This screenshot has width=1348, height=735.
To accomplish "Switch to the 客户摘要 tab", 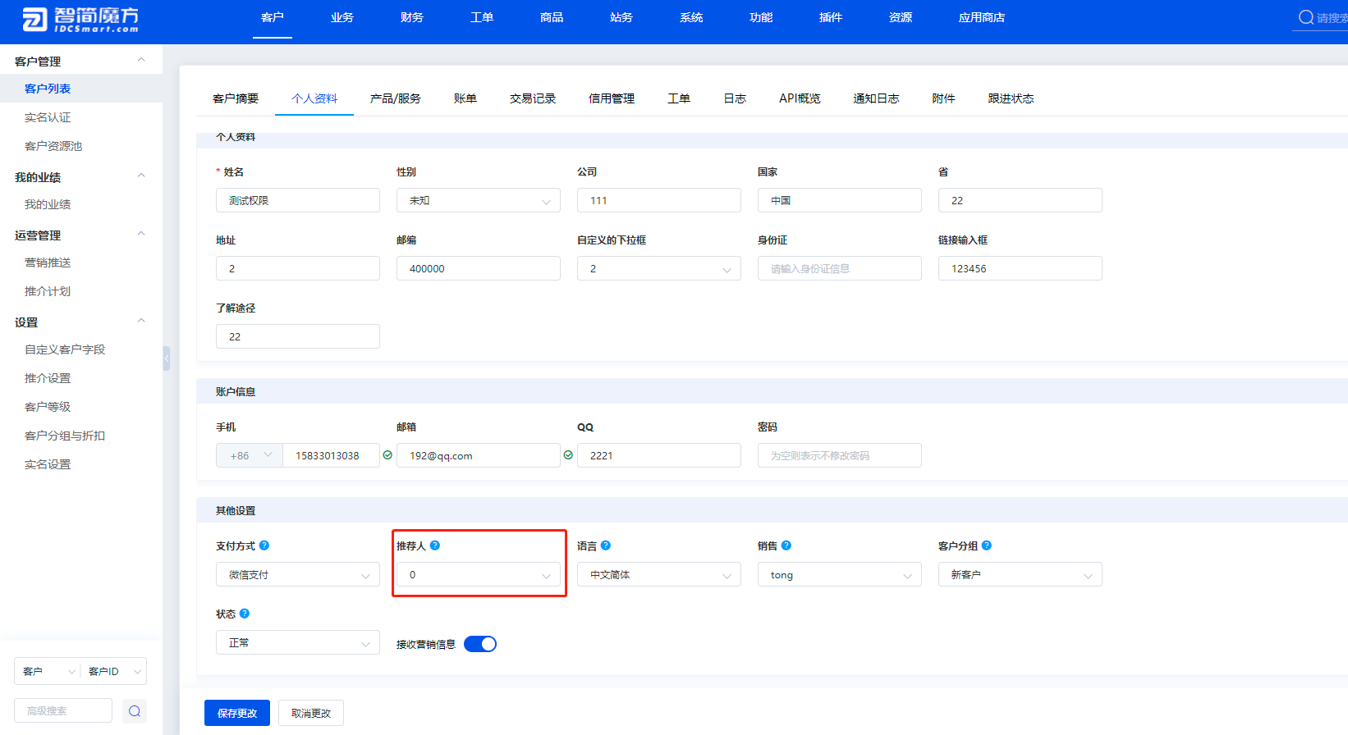I will [x=236, y=98].
